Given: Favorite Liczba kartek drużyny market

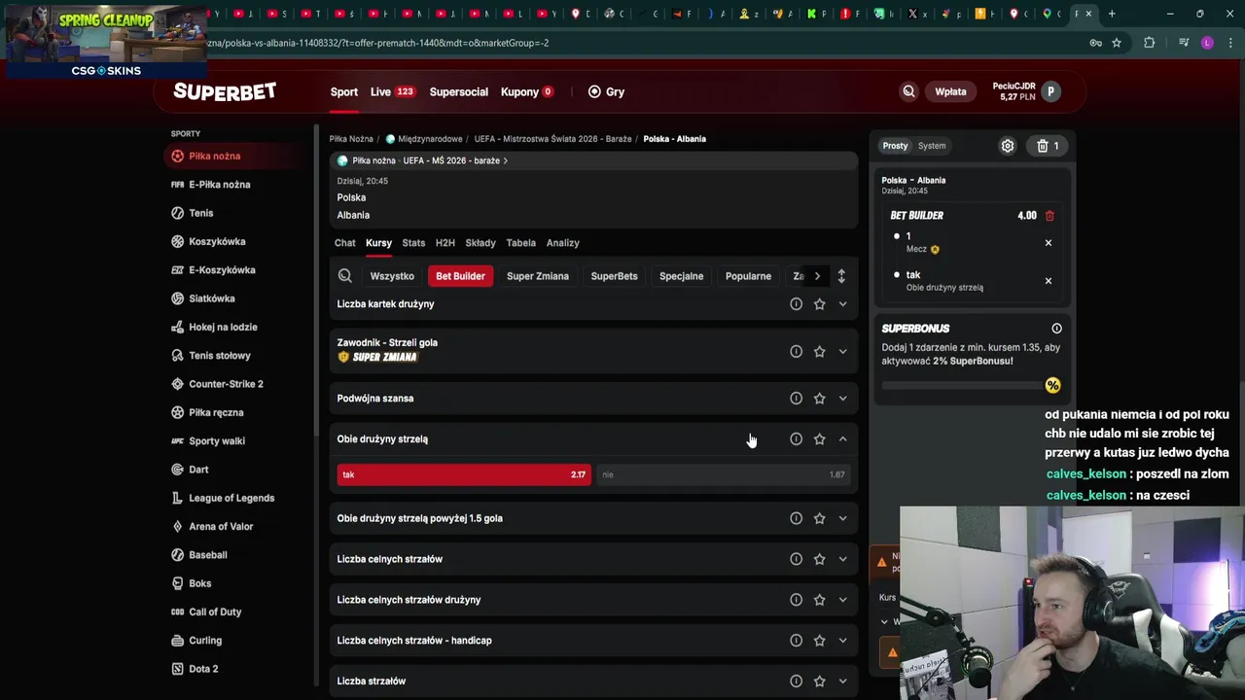Looking at the screenshot, I should tap(819, 304).
